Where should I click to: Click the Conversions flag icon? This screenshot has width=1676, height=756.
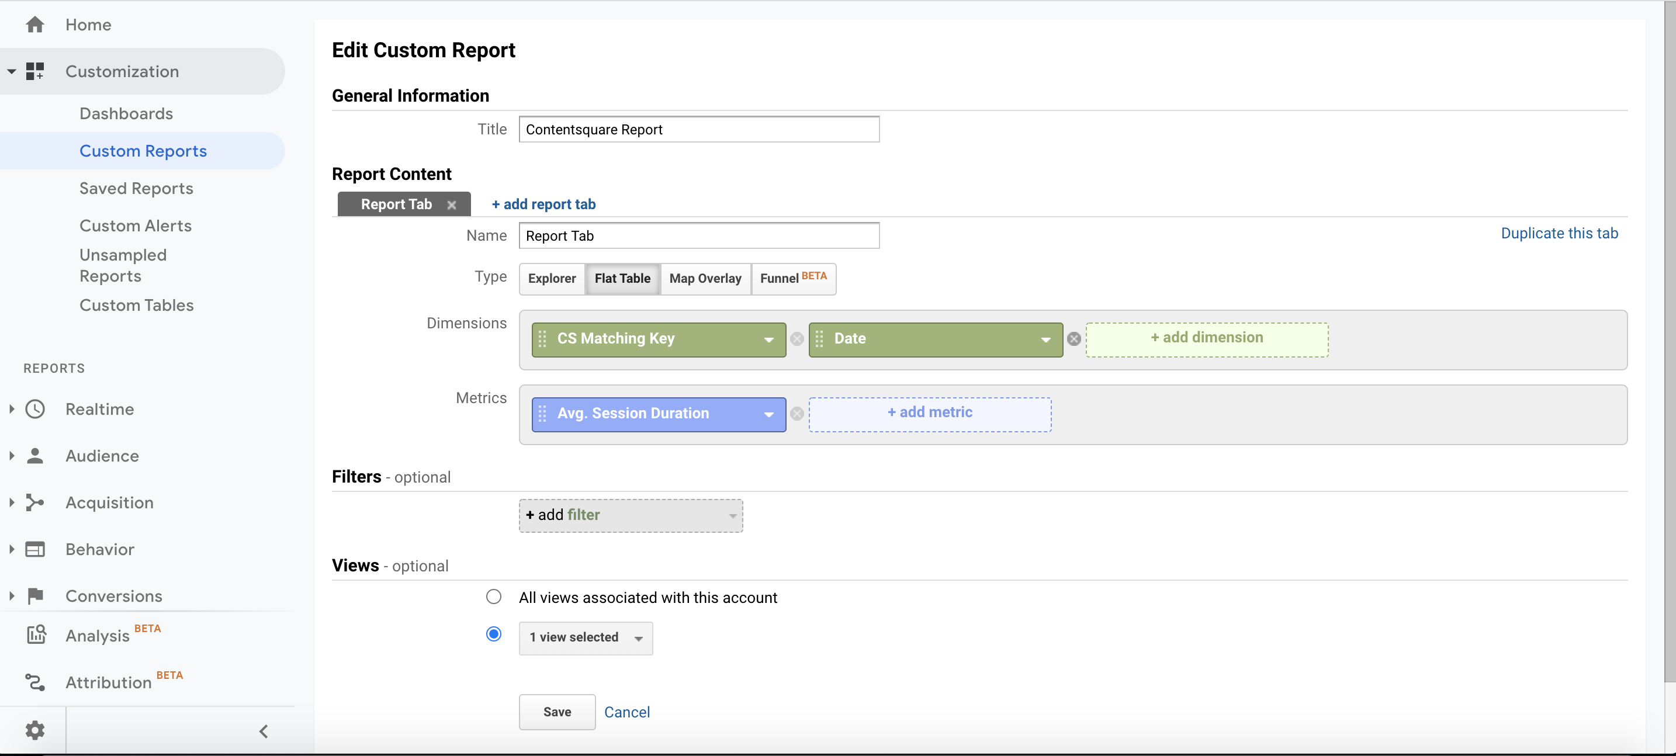click(x=35, y=596)
